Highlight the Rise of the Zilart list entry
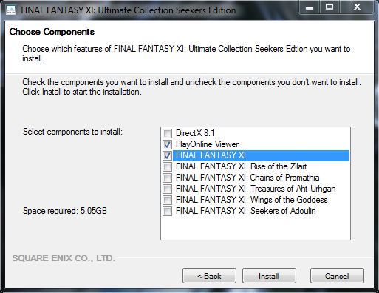The width and height of the screenshot is (379, 293). click(241, 166)
